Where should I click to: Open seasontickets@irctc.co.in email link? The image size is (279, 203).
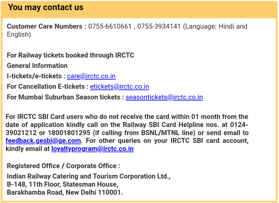[x=164, y=97]
